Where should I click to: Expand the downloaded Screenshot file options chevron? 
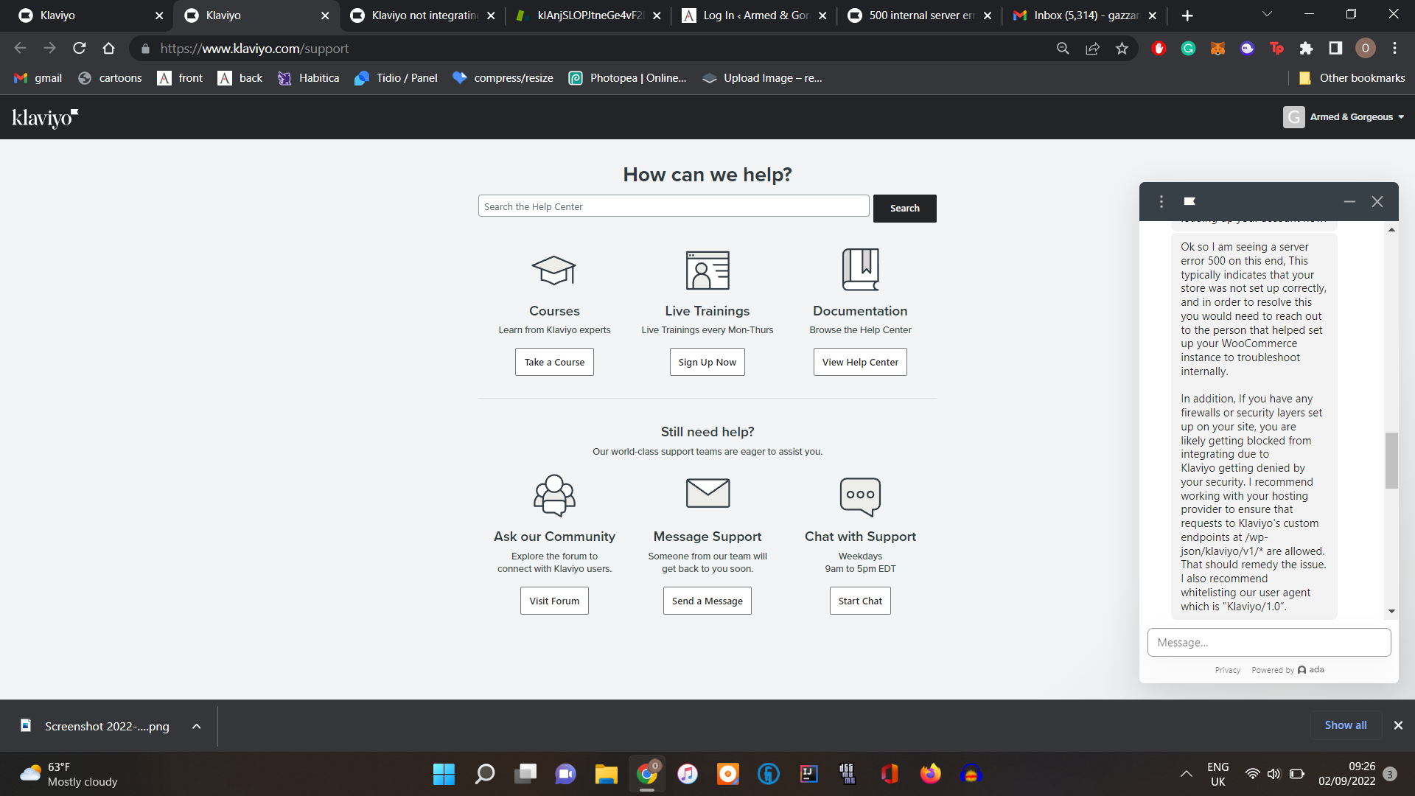coord(196,726)
